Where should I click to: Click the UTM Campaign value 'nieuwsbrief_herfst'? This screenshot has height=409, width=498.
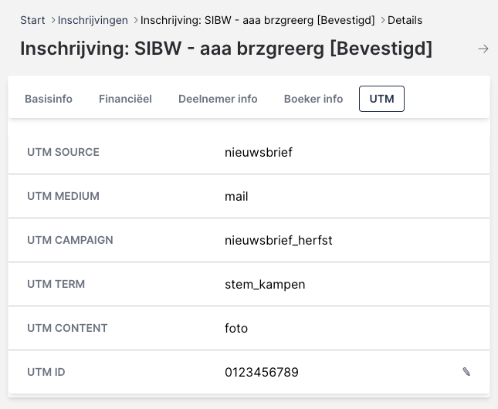(278, 240)
